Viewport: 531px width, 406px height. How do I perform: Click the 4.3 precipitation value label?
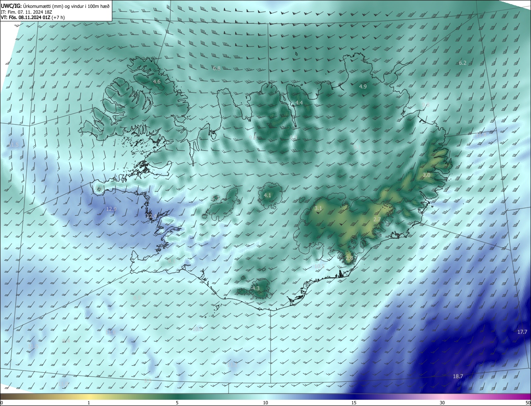(256, 288)
